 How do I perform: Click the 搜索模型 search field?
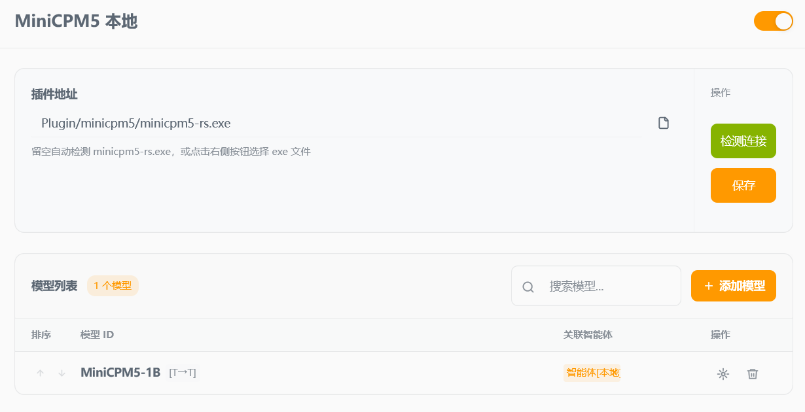(x=596, y=286)
